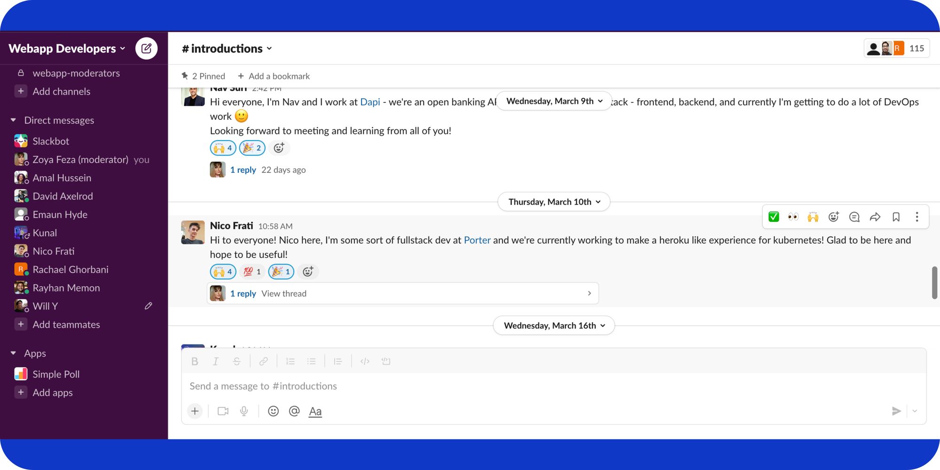The height and width of the screenshot is (470, 940).
Task: Hide formatting with the Aa button
Action: coord(315,412)
